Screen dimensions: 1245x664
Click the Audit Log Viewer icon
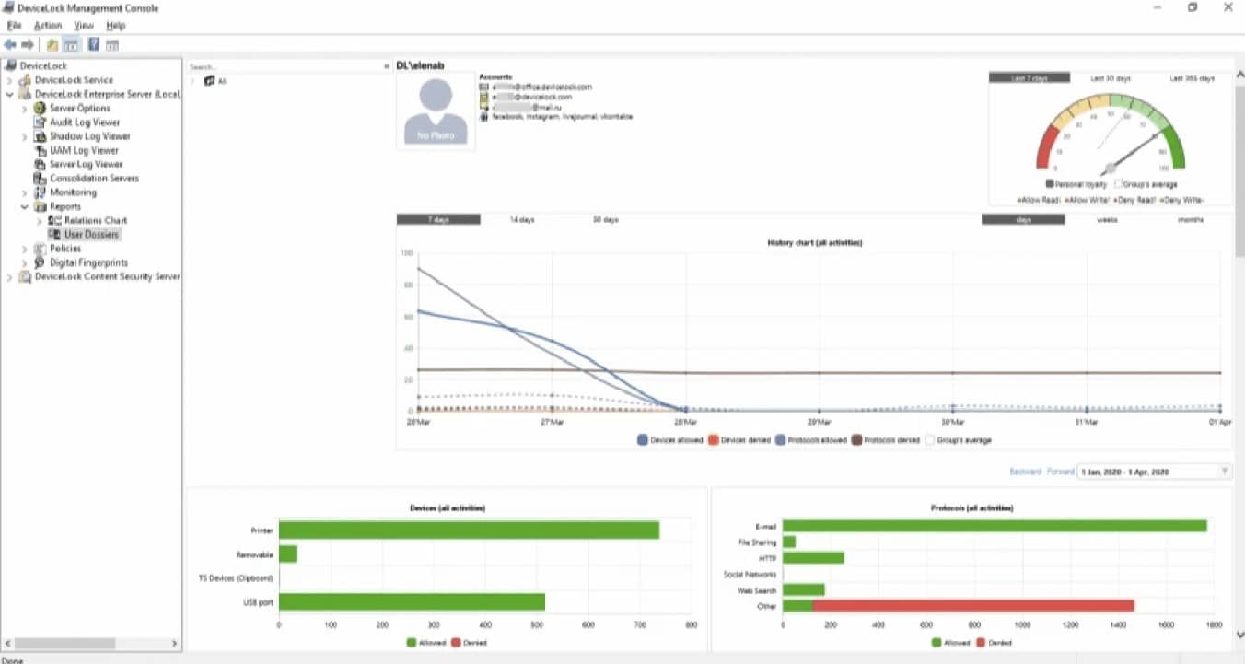coord(41,122)
